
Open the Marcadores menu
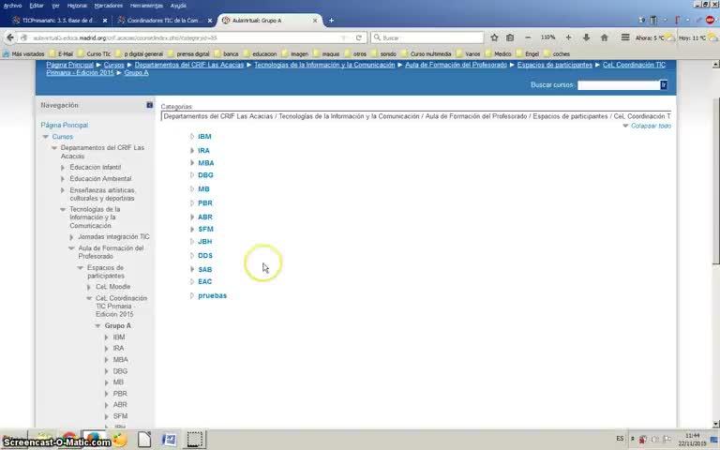tap(109, 6)
